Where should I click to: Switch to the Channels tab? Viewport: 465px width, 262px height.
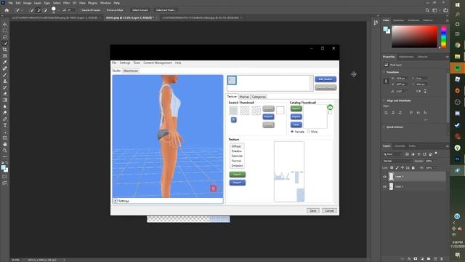click(x=399, y=146)
